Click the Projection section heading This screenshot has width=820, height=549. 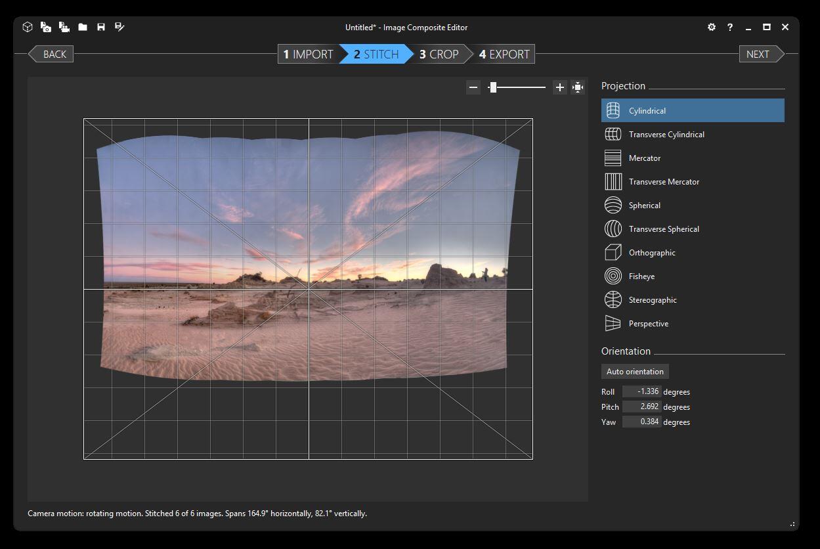click(623, 86)
